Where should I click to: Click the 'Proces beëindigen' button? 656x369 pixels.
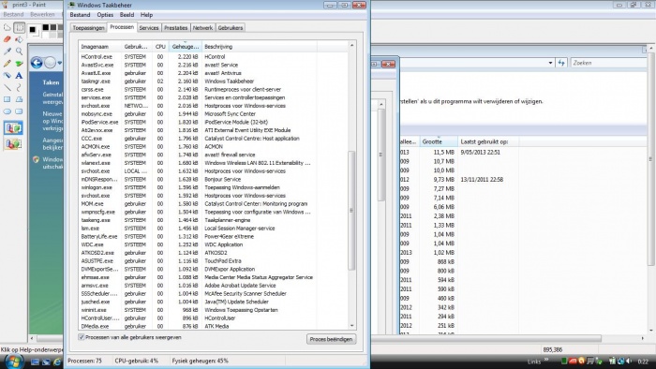tap(332, 339)
